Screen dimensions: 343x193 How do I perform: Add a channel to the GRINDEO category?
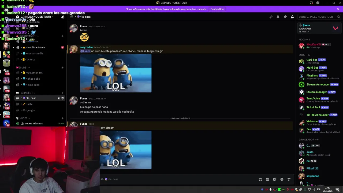click(x=62, y=93)
